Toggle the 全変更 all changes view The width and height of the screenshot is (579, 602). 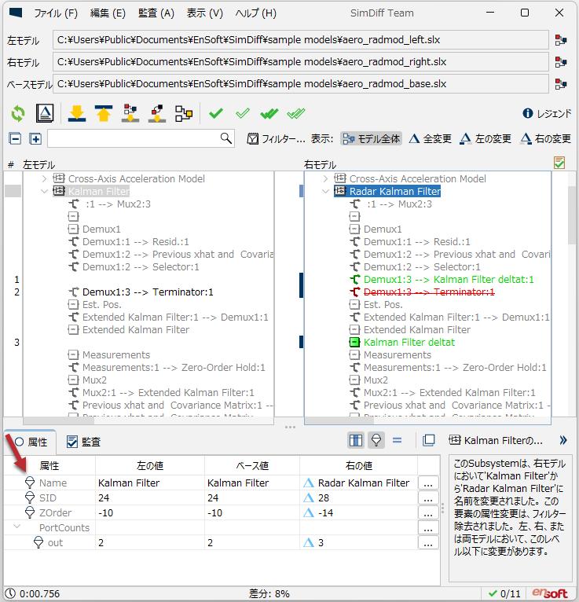coord(430,138)
